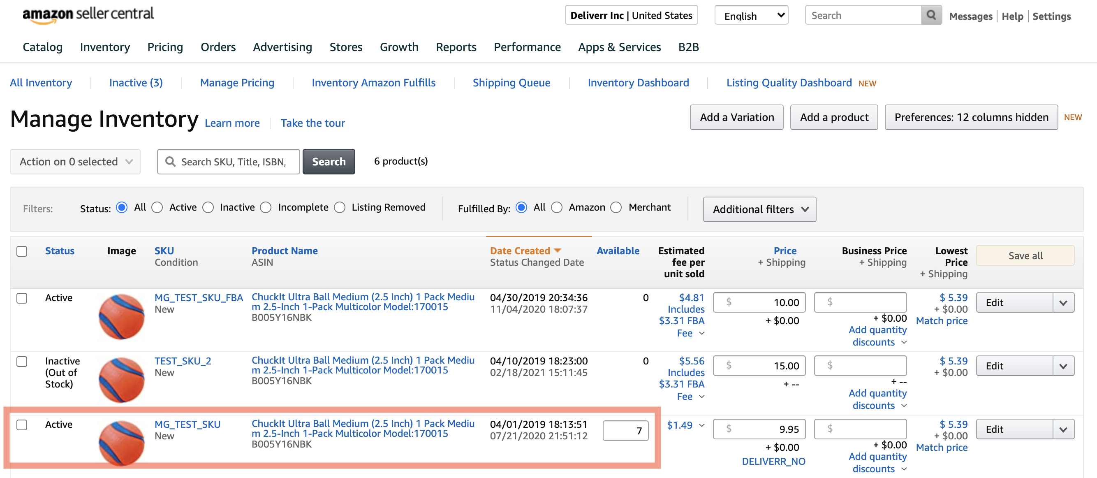Expand the $1.49 fee chevron
Screen dimensions: 1097x478
(702, 425)
